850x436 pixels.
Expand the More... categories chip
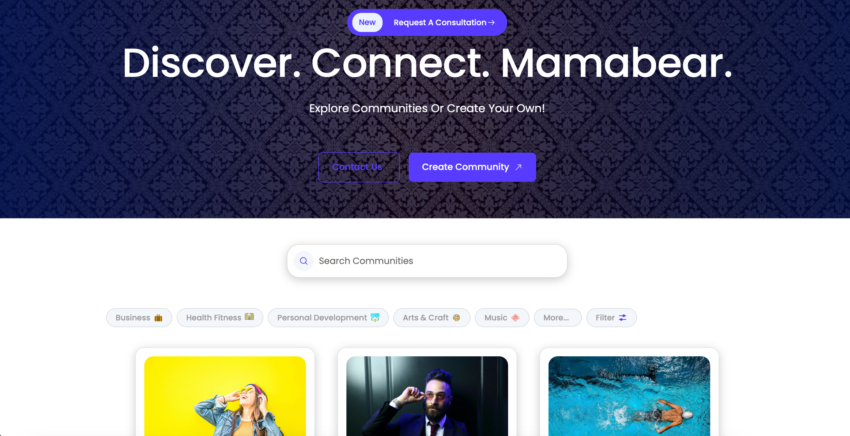point(558,318)
